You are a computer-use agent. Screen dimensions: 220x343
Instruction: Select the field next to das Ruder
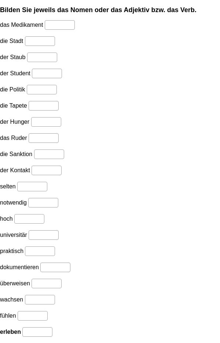click(44, 138)
